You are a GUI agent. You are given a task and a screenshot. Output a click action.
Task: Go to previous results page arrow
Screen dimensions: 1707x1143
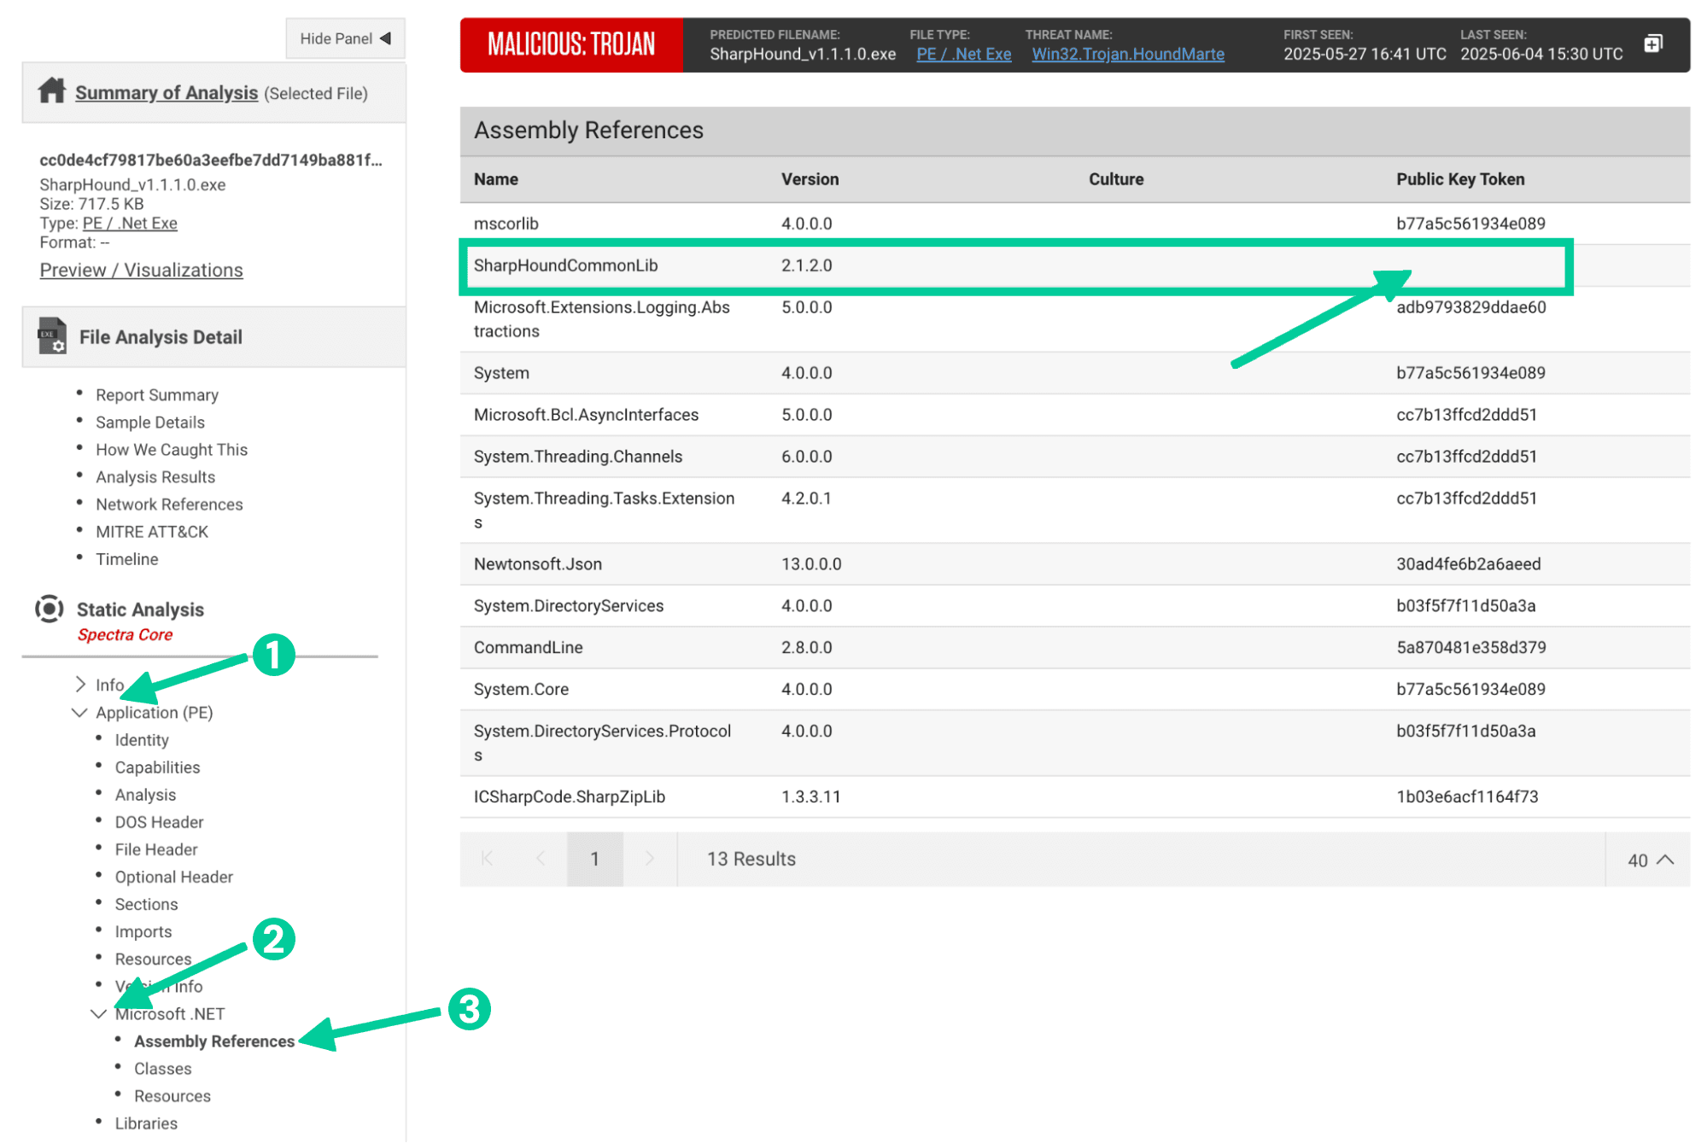tap(541, 859)
